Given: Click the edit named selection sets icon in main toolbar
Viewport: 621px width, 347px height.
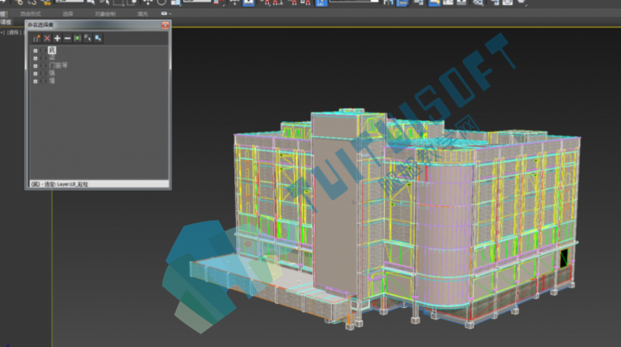Looking at the screenshot, I should pyautogui.click(x=321, y=2).
